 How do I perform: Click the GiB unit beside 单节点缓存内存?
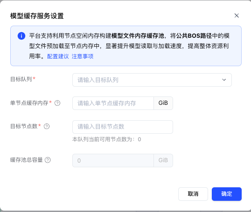pyautogui.click(x=163, y=103)
